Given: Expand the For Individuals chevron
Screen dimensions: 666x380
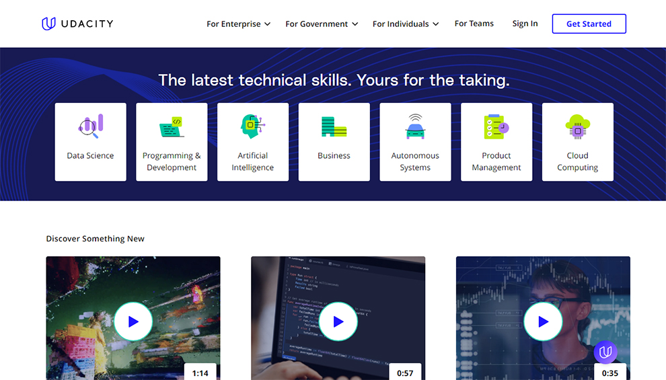Looking at the screenshot, I should pos(435,24).
